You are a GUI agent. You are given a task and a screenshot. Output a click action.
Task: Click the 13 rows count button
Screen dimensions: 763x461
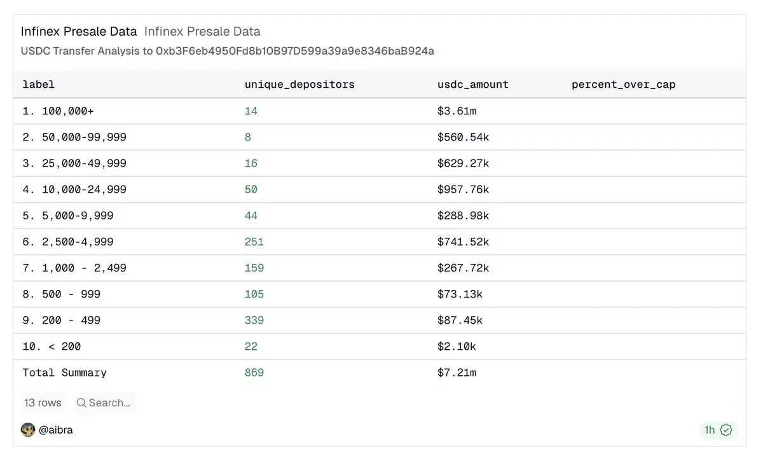pyautogui.click(x=43, y=403)
